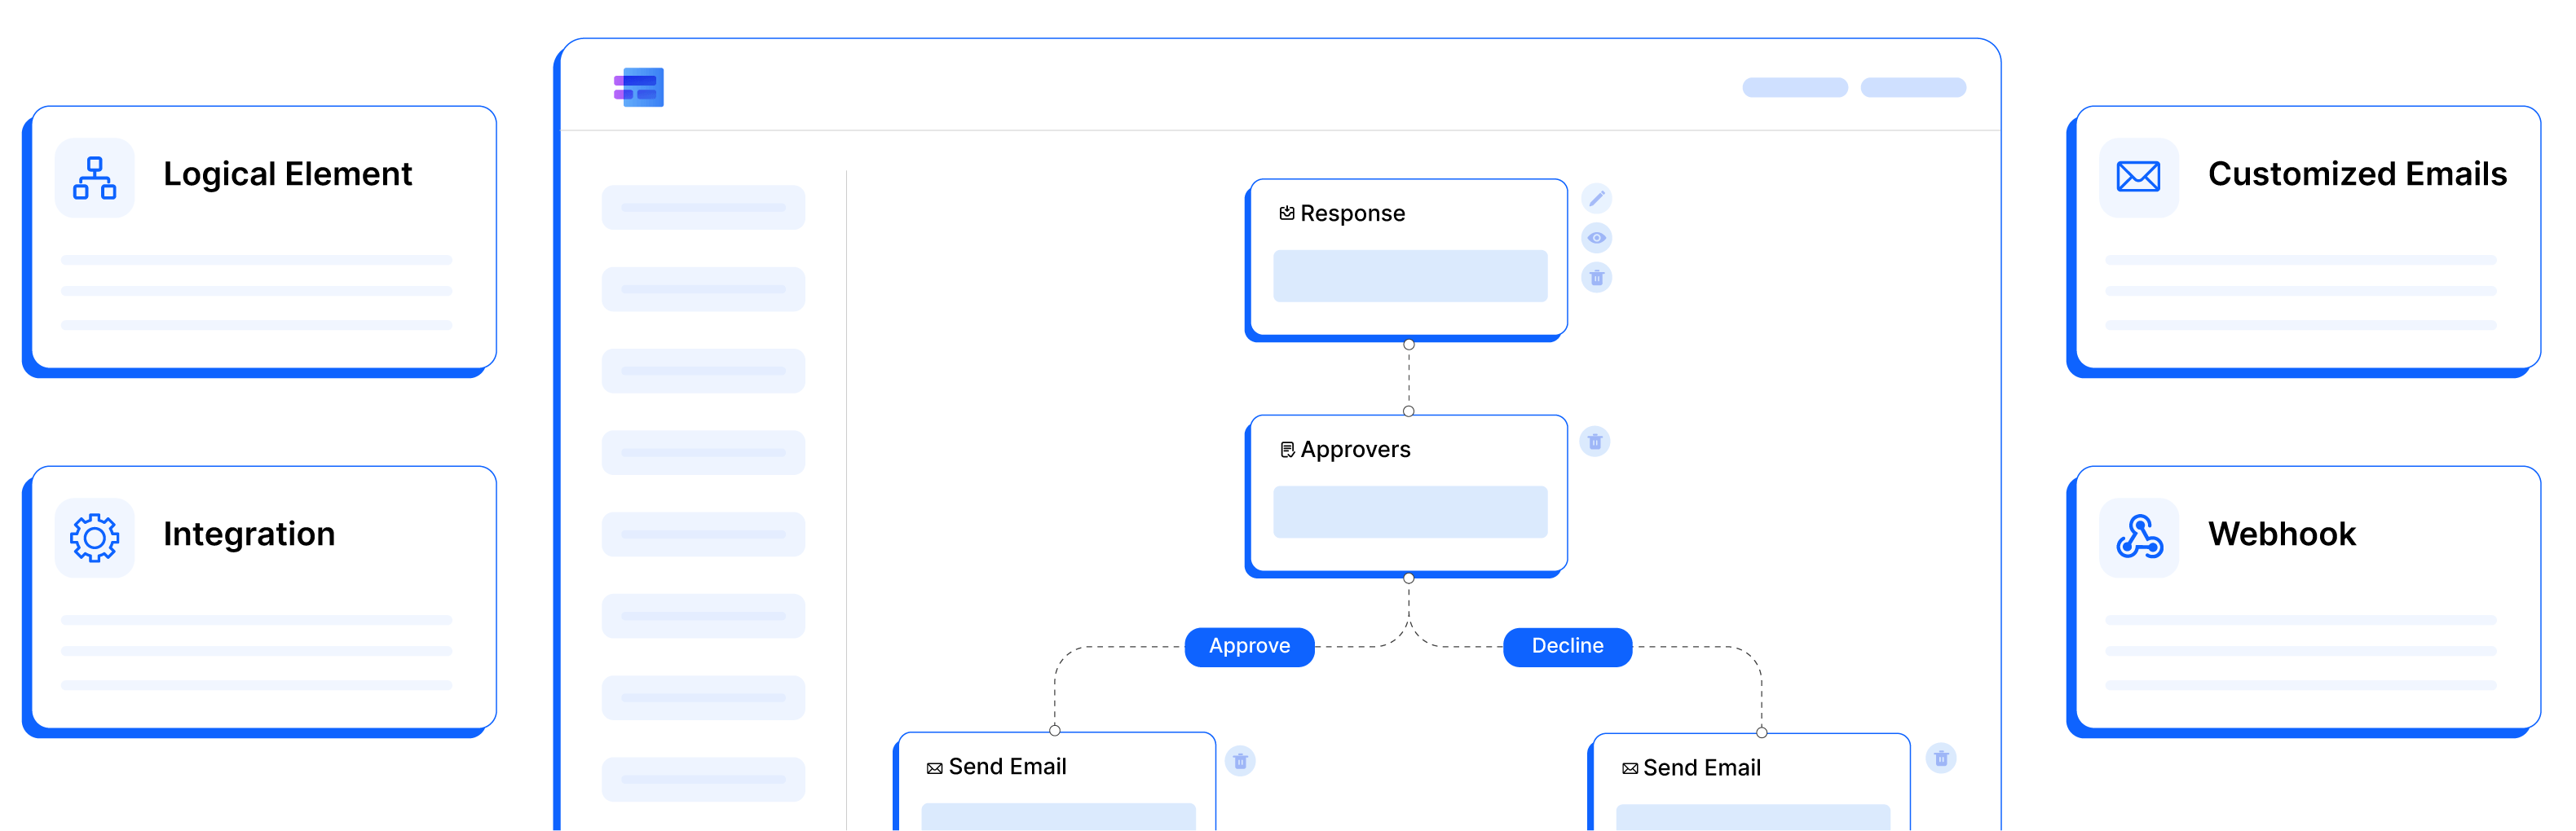Image resolution: width=2576 pixels, height=831 pixels.
Task: Select the left Send Email node title
Action: (x=1007, y=767)
